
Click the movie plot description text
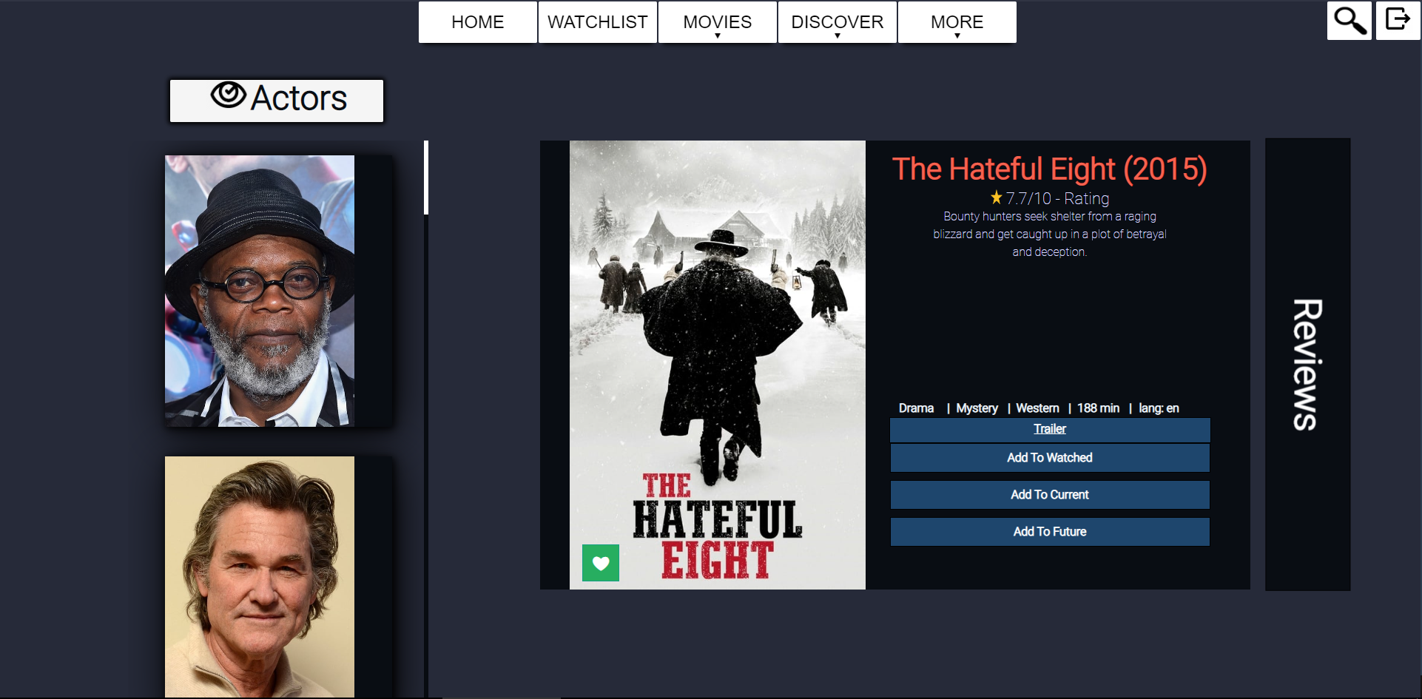click(x=1049, y=234)
